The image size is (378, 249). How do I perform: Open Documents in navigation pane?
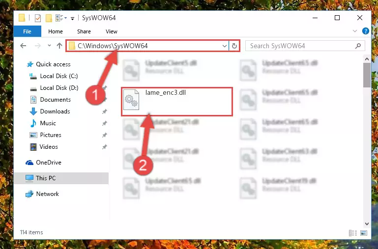point(55,100)
